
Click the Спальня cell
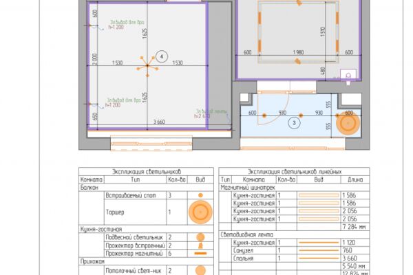(254, 258)
